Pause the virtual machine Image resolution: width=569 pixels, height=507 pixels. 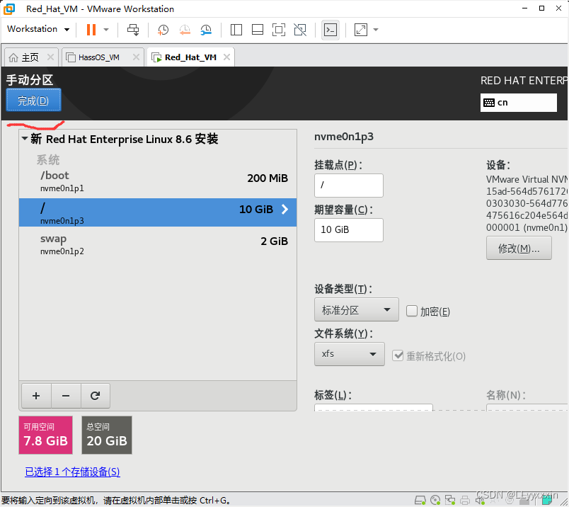click(x=91, y=30)
